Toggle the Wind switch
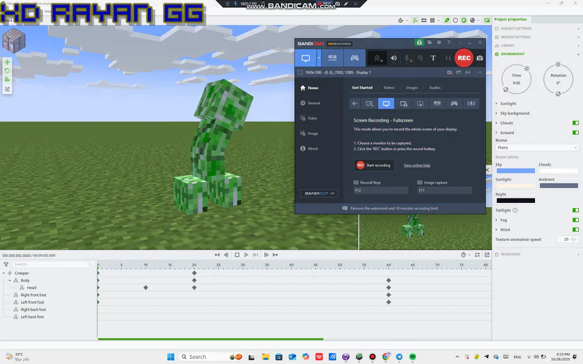Image resolution: width=583 pixels, height=364 pixels. (x=576, y=230)
